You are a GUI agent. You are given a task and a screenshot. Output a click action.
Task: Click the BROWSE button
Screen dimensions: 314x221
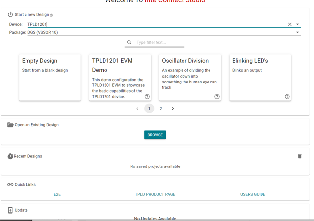155,135
